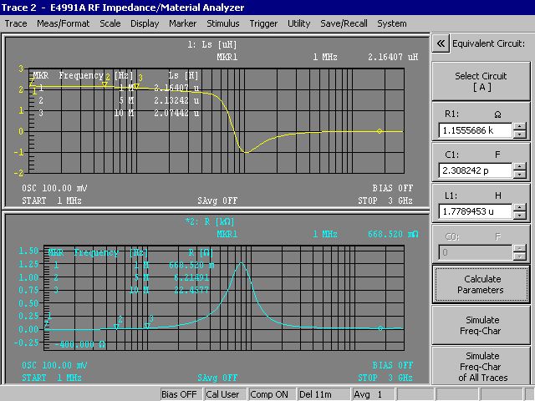Decrease the L1 value with the down arrow
Screen dimensions: 535x401
[x=520, y=215]
